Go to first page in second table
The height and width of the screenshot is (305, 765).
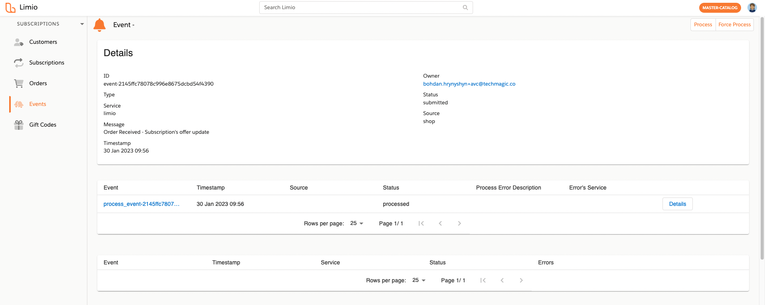(483, 280)
